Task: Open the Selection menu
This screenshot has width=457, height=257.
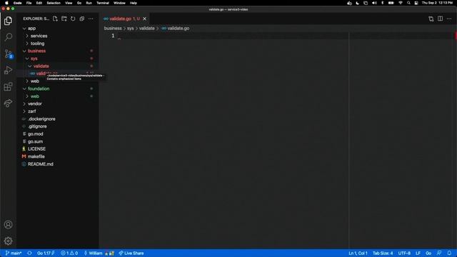Action: tap(54, 3)
